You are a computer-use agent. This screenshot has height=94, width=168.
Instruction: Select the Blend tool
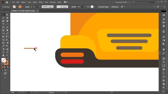click(7, 46)
